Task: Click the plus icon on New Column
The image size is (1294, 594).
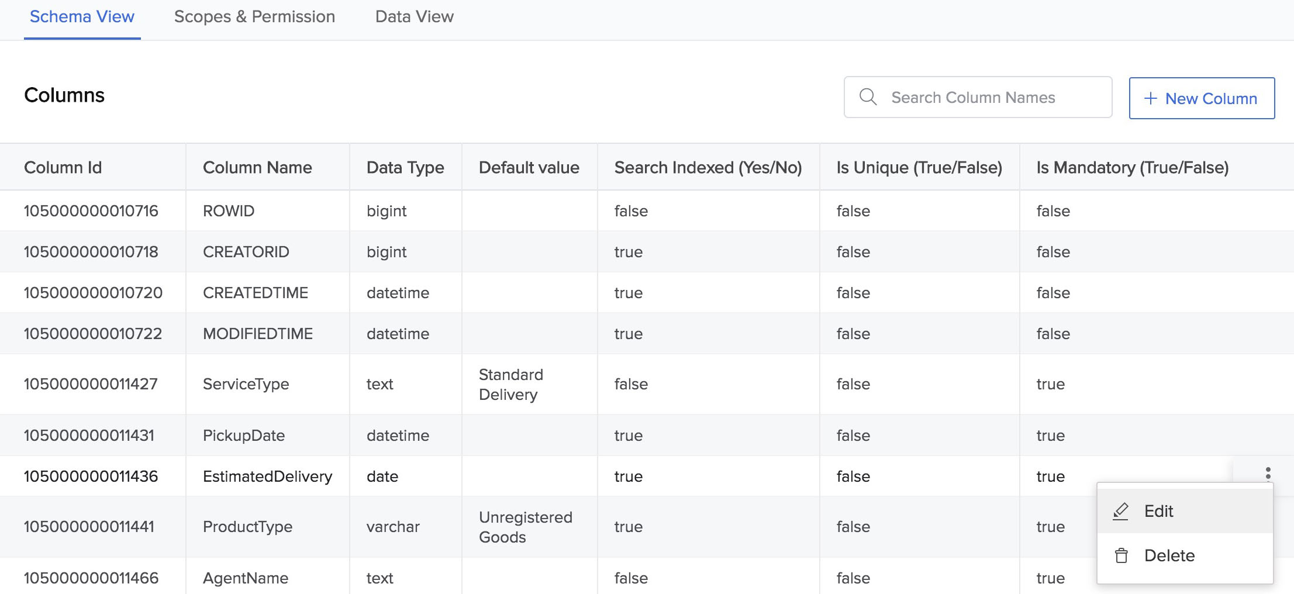Action: 1150,98
